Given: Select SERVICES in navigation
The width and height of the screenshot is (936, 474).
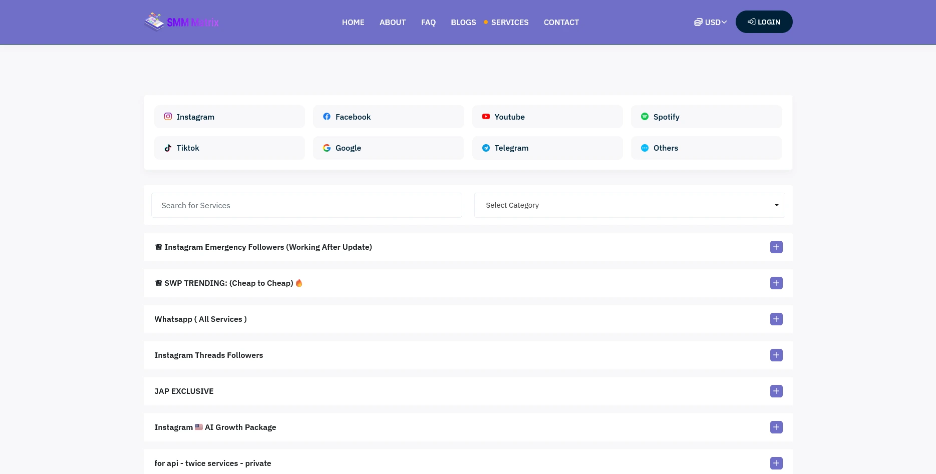Looking at the screenshot, I should tap(510, 22).
